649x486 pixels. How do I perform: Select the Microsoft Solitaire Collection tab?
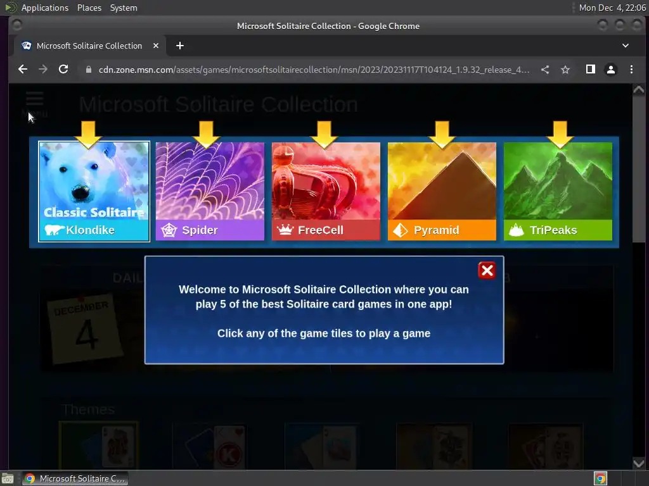click(90, 46)
